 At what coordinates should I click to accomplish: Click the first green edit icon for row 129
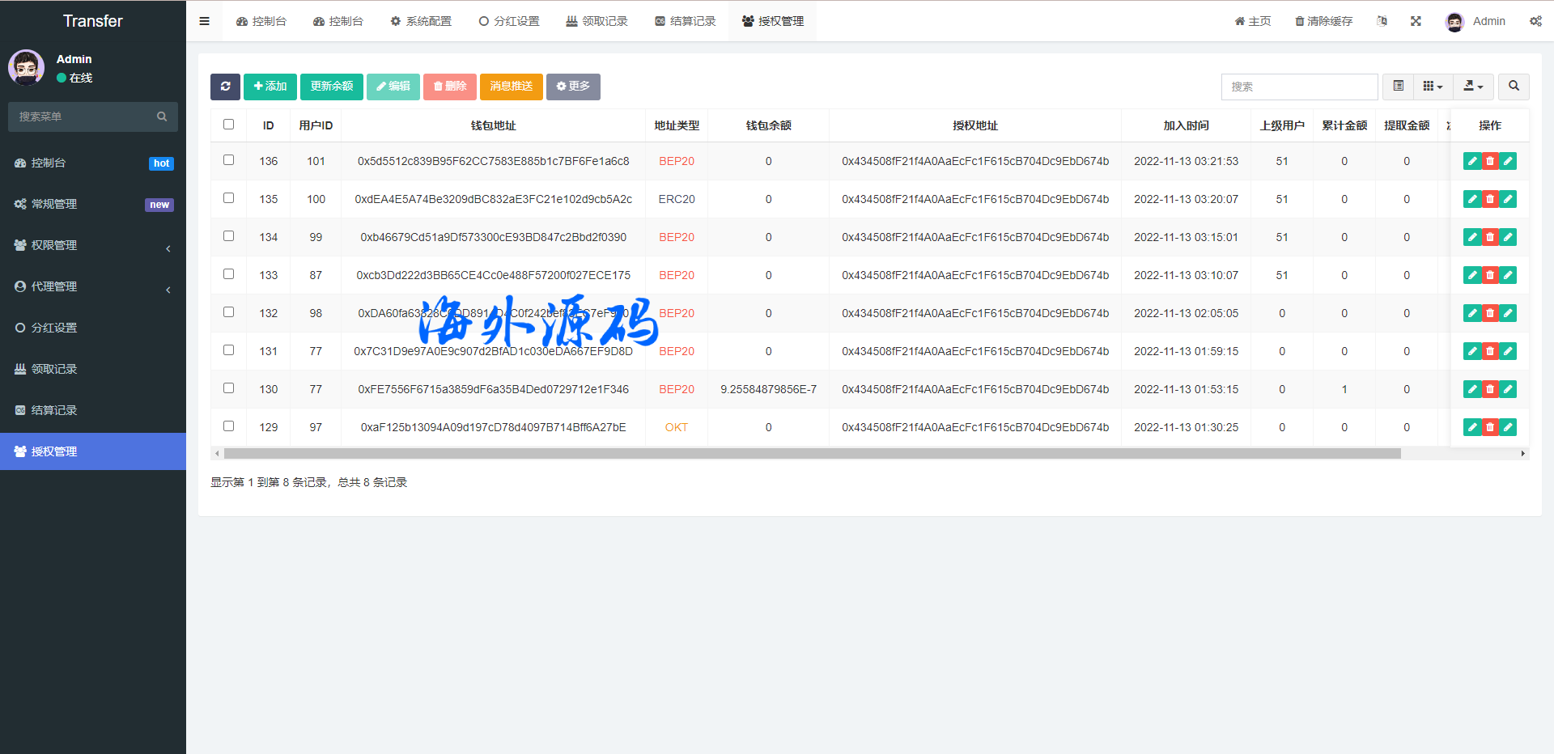point(1472,427)
